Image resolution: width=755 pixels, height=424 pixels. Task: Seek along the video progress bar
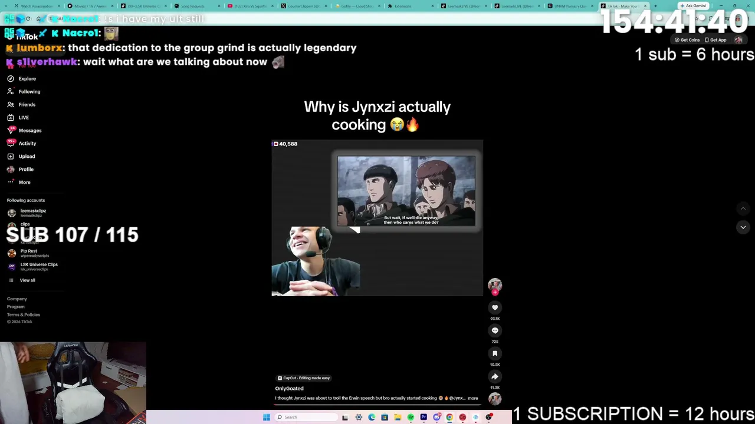click(x=377, y=405)
